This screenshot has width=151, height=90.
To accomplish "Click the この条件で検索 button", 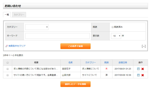I will click(x=75, y=46).
